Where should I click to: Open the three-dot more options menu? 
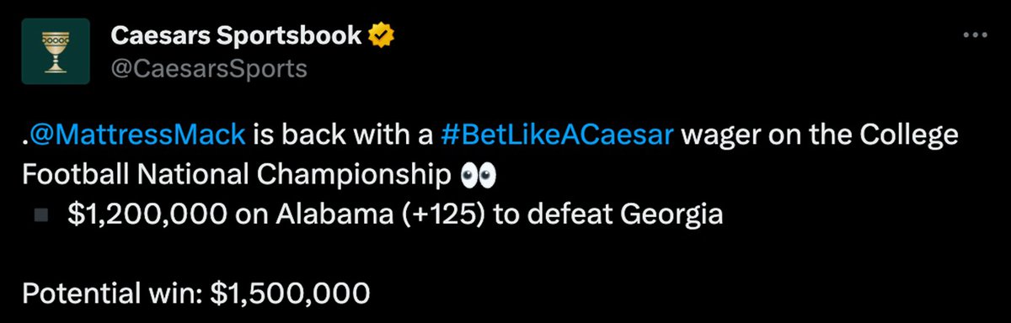(x=975, y=35)
